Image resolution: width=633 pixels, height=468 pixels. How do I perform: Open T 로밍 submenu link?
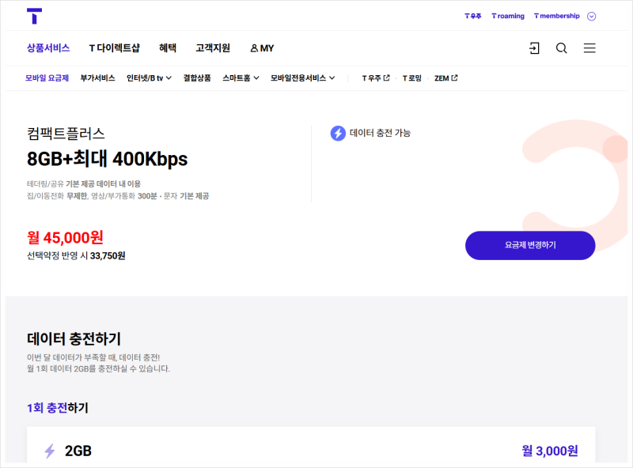[411, 78]
